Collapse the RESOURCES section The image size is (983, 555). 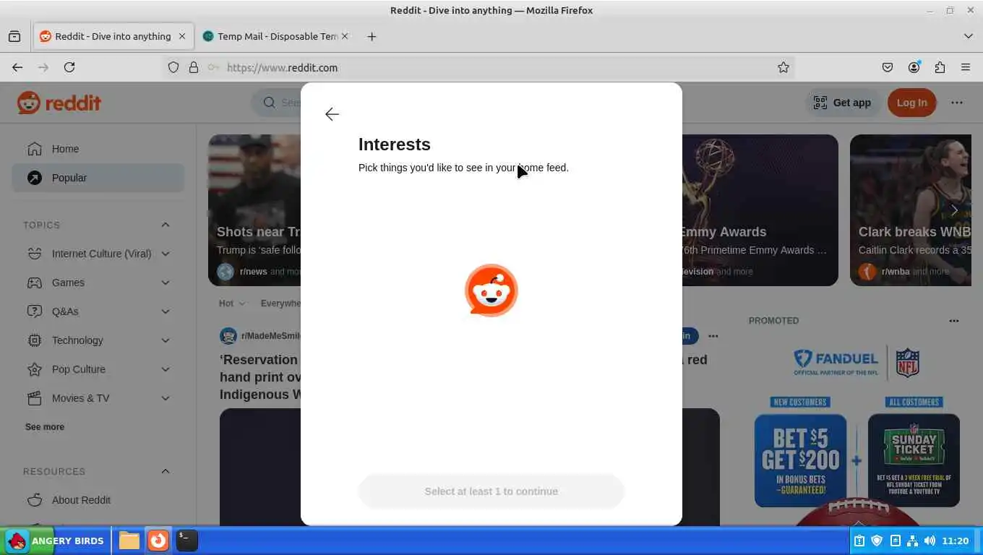(x=166, y=471)
